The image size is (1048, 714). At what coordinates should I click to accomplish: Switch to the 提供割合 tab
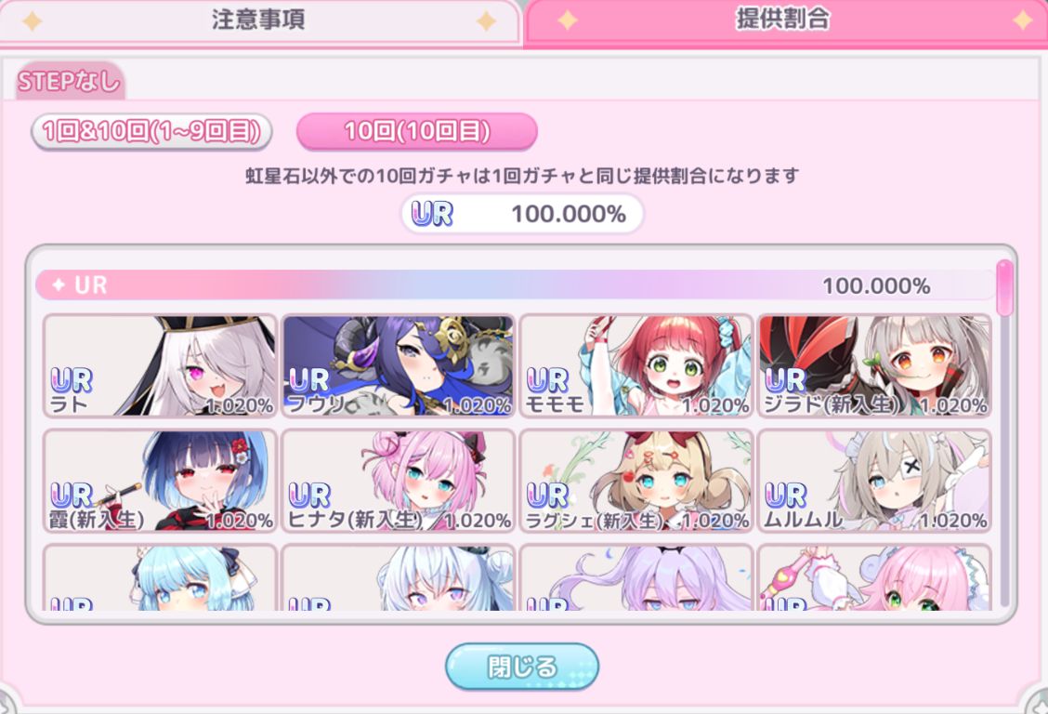[x=785, y=21]
